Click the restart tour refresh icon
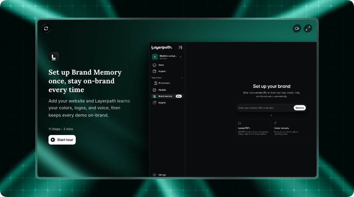354x197 pixels. coord(46,28)
